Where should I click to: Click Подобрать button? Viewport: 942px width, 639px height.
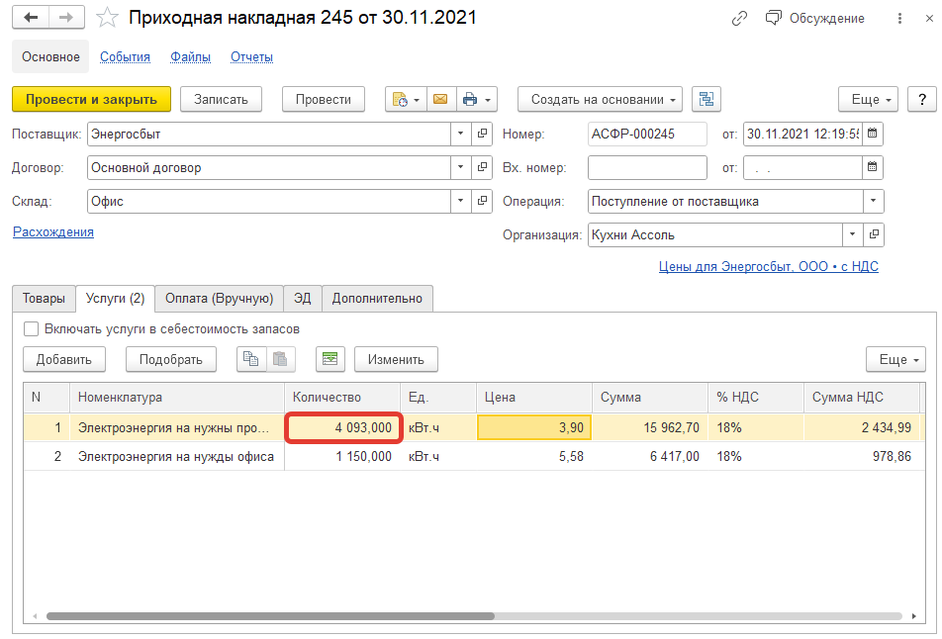tap(170, 359)
